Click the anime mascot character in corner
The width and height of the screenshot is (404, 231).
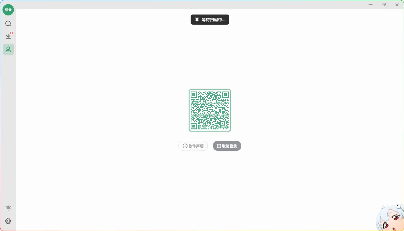point(390,218)
